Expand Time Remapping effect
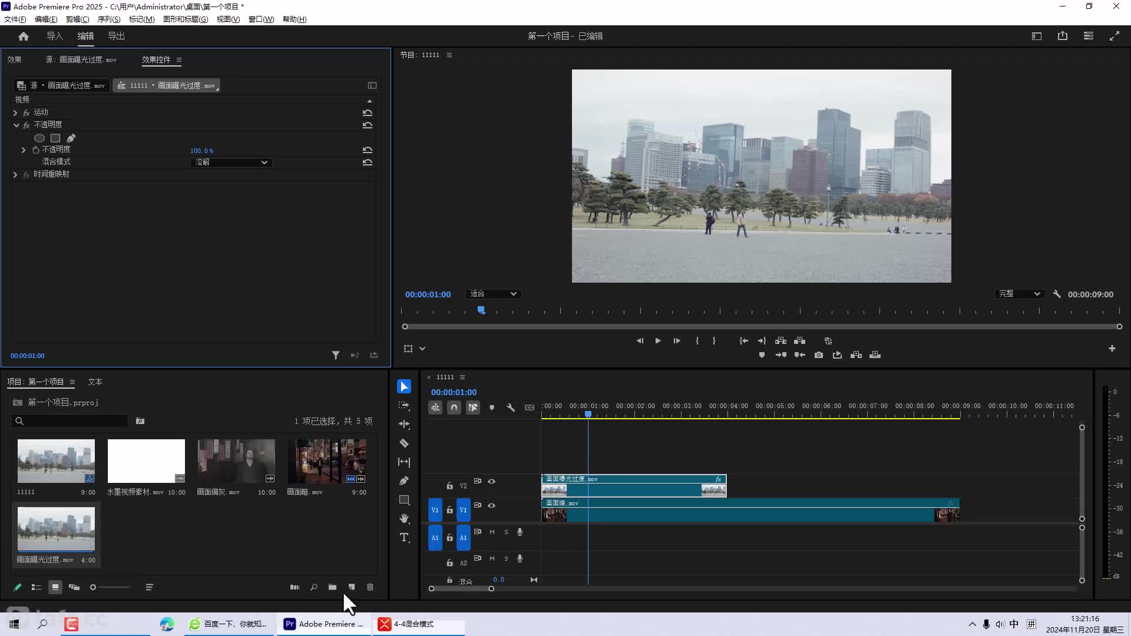Viewport: 1131px width, 636px height. 15,174
